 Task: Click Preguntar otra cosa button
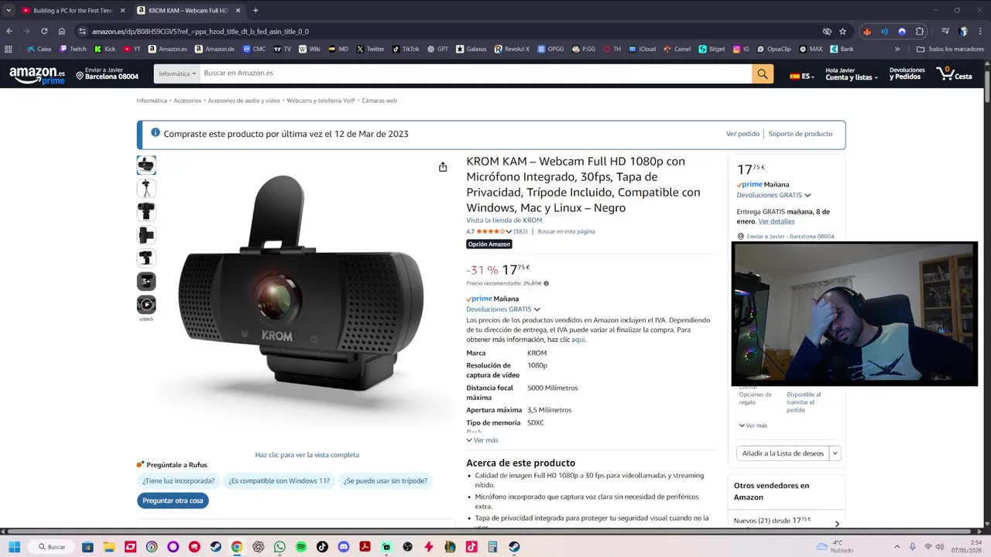coord(173,501)
